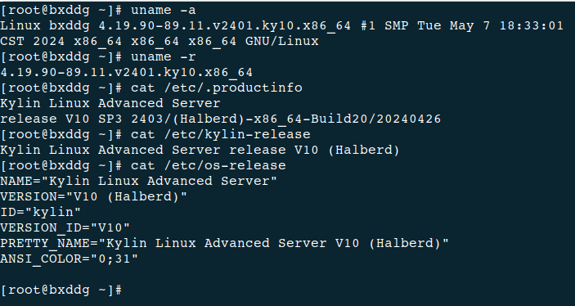Viewport: 575px width, 306px height.
Task: Click the "cat /etc/os-release" command
Action: pyautogui.click(x=209, y=165)
